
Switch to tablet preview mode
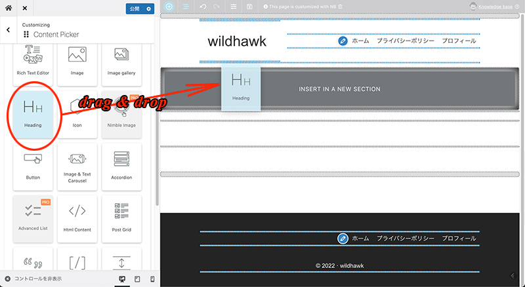pos(137,279)
